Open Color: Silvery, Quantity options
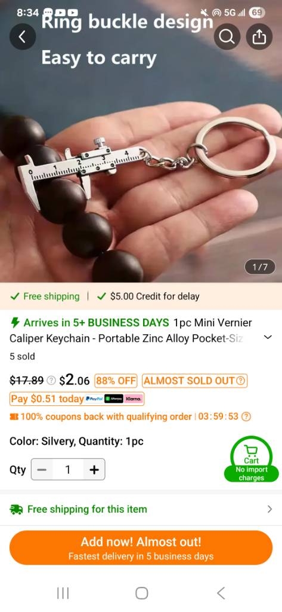The height and width of the screenshot is (612, 282). click(x=77, y=442)
